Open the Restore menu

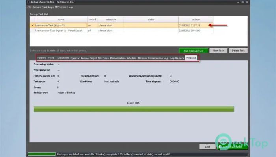pyautogui.click(x=37, y=7)
